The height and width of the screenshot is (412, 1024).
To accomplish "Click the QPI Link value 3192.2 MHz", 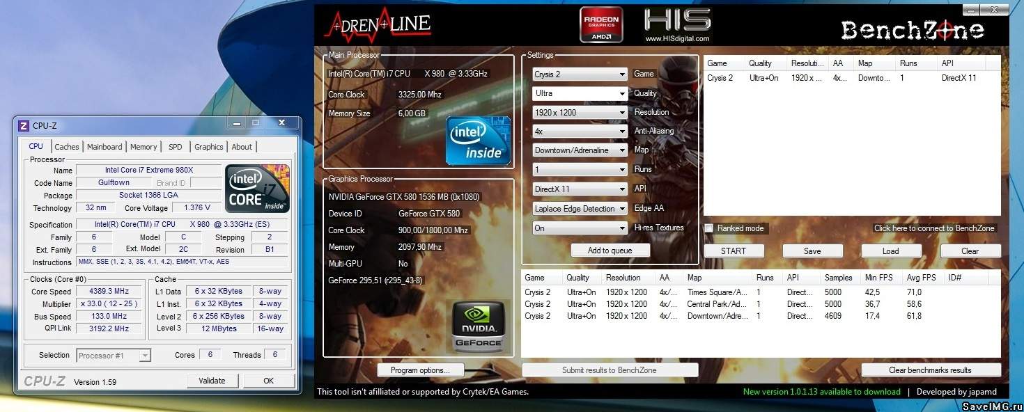I will click(109, 328).
